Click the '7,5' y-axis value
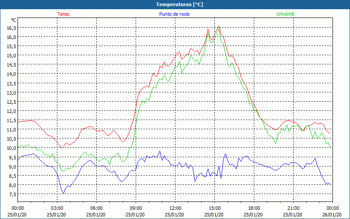The width and height of the screenshot is (350, 219). tap(13, 194)
